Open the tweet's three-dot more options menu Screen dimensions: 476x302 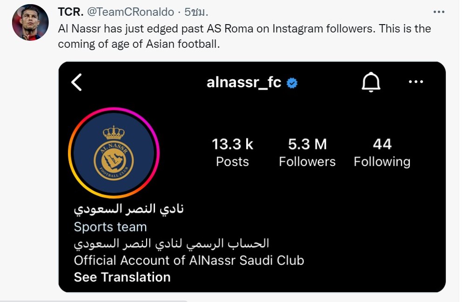pyautogui.click(x=439, y=12)
